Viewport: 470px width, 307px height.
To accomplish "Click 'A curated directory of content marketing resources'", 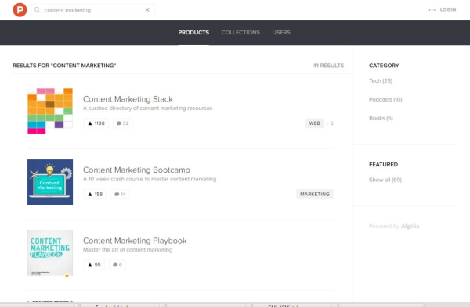I will [148, 109].
